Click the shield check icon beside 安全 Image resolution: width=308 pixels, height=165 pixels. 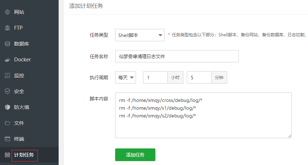point(7,91)
